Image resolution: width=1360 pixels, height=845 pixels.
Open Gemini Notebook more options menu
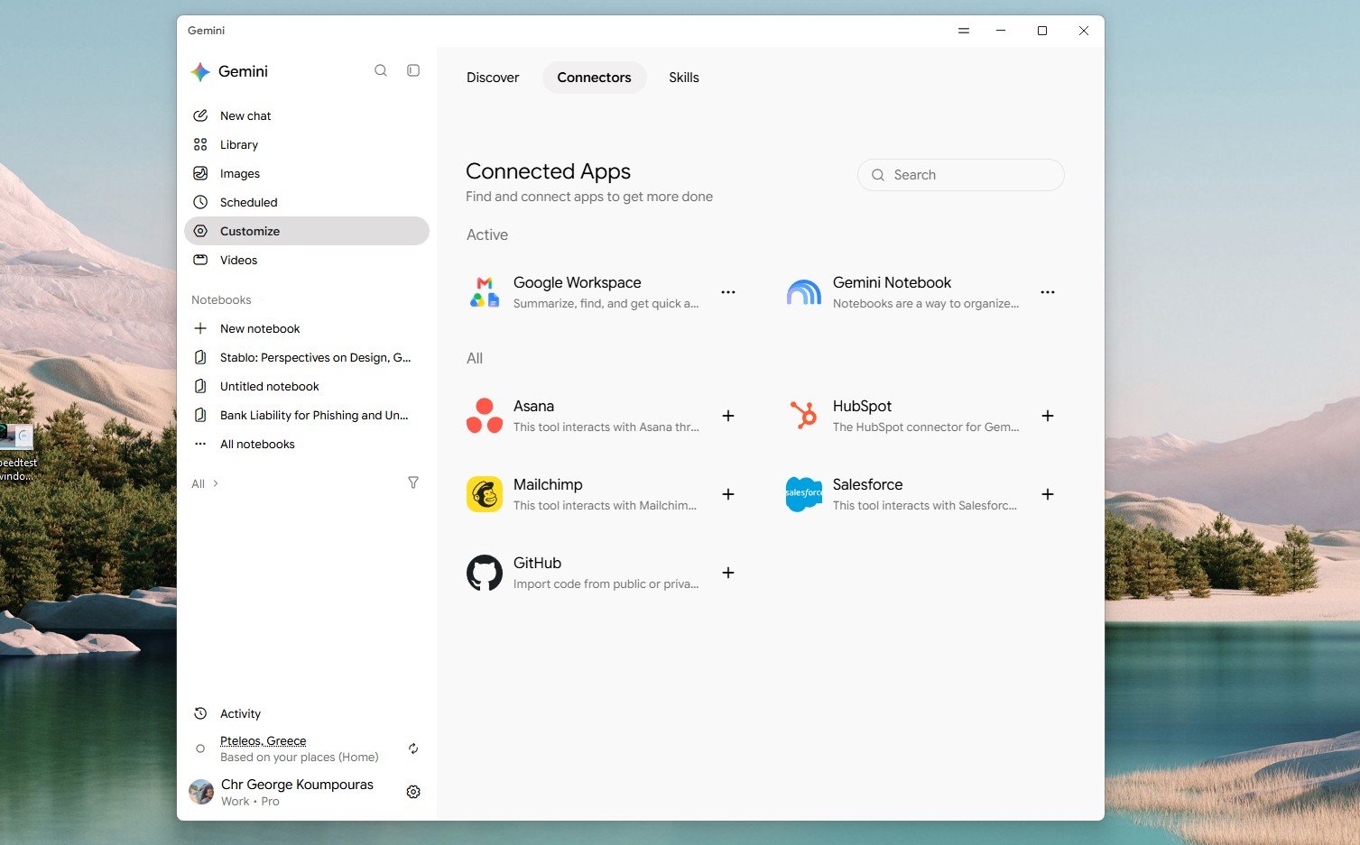tap(1048, 292)
